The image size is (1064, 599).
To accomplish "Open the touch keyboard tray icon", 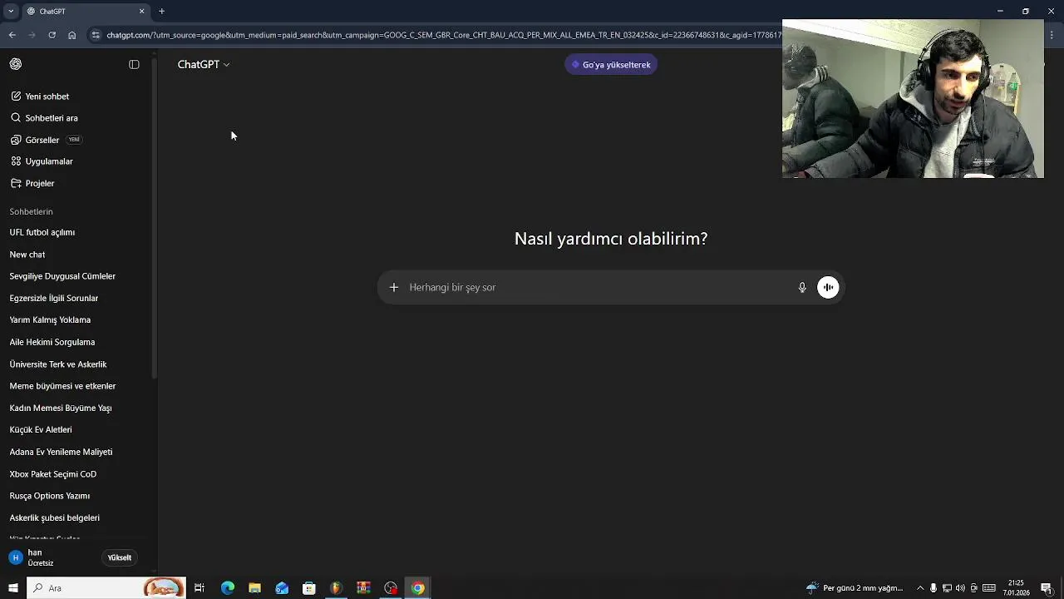I will coord(989,588).
